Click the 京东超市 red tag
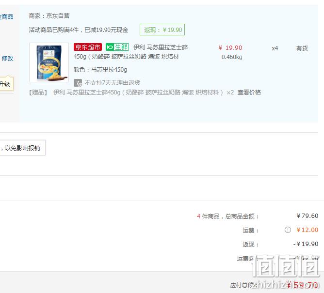This screenshot has width=324, height=293. pyautogui.click(x=88, y=47)
